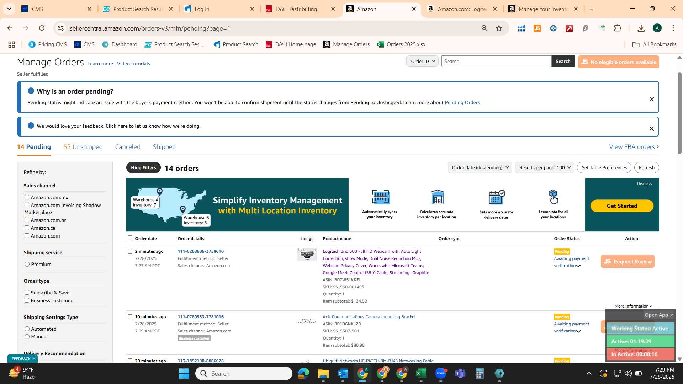
Task: Expand More information panel
Action: tap(633, 306)
